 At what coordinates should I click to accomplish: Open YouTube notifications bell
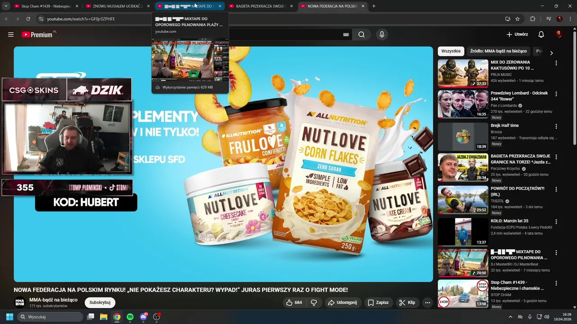(541, 35)
